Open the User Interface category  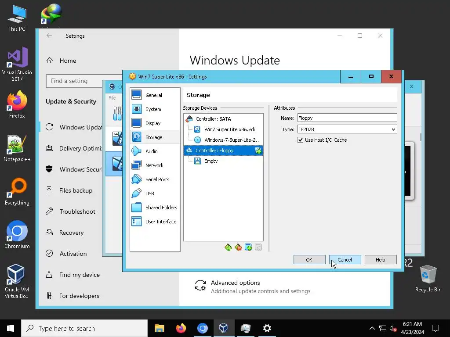pos(155,222)
